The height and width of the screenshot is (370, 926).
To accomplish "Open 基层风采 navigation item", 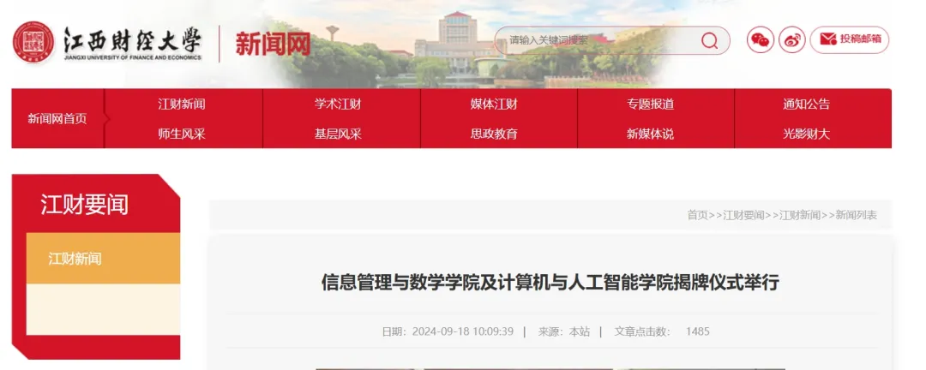I will [338, 134].
